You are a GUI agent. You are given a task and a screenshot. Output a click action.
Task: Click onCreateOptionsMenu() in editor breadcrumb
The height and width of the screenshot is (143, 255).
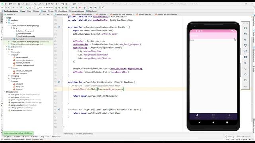pos(84,134)
